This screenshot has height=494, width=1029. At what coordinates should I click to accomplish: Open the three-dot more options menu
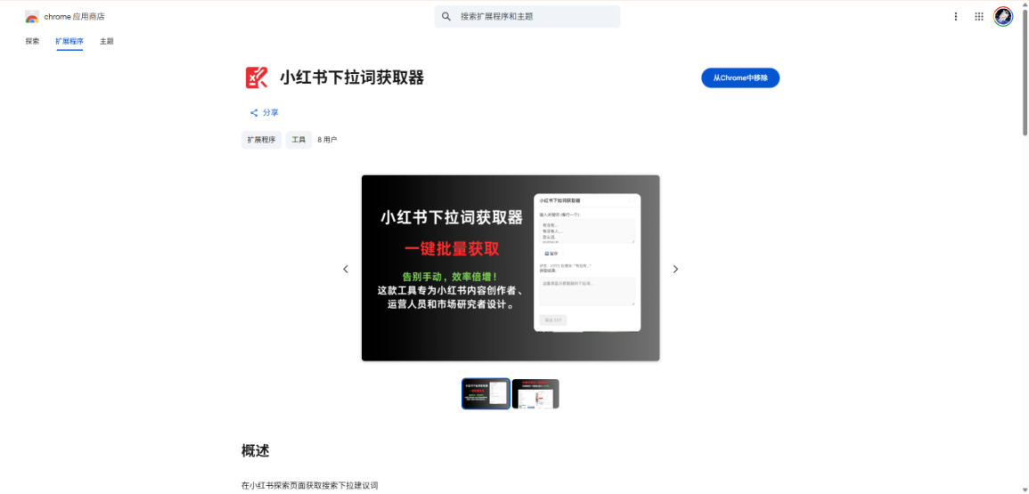pyautogui.click(x=955, y=16)
